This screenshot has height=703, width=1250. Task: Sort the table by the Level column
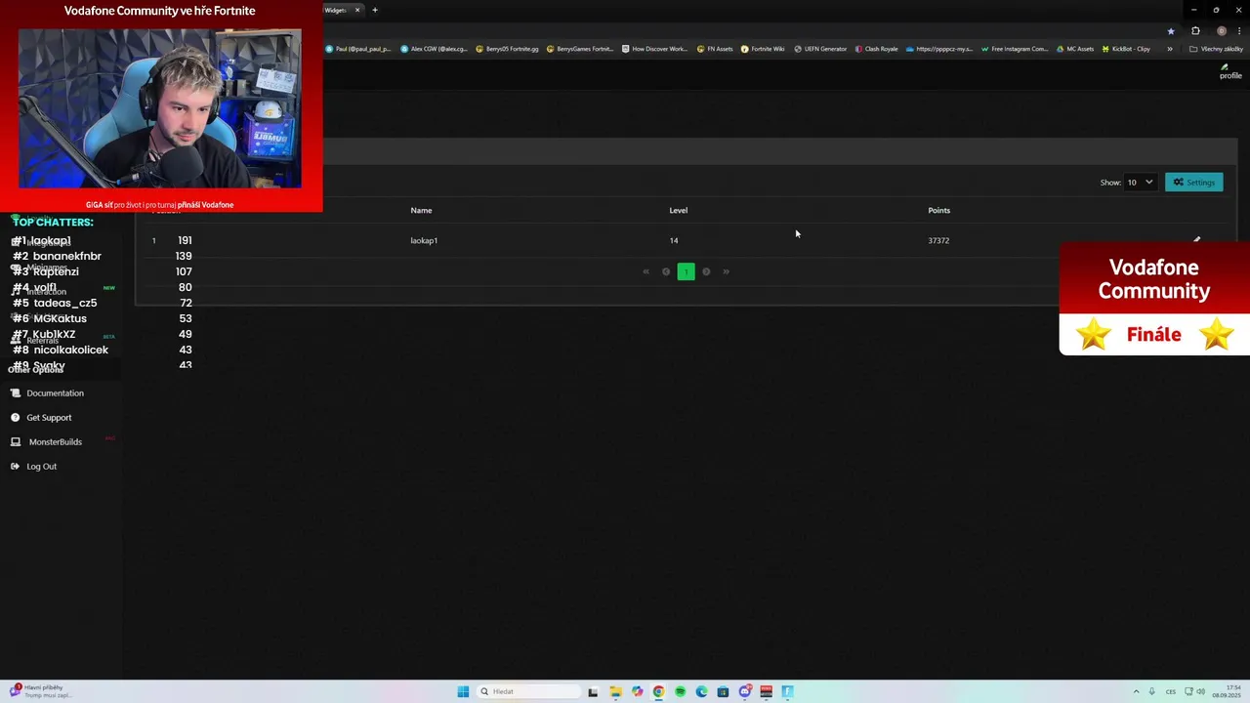(678, 210)
